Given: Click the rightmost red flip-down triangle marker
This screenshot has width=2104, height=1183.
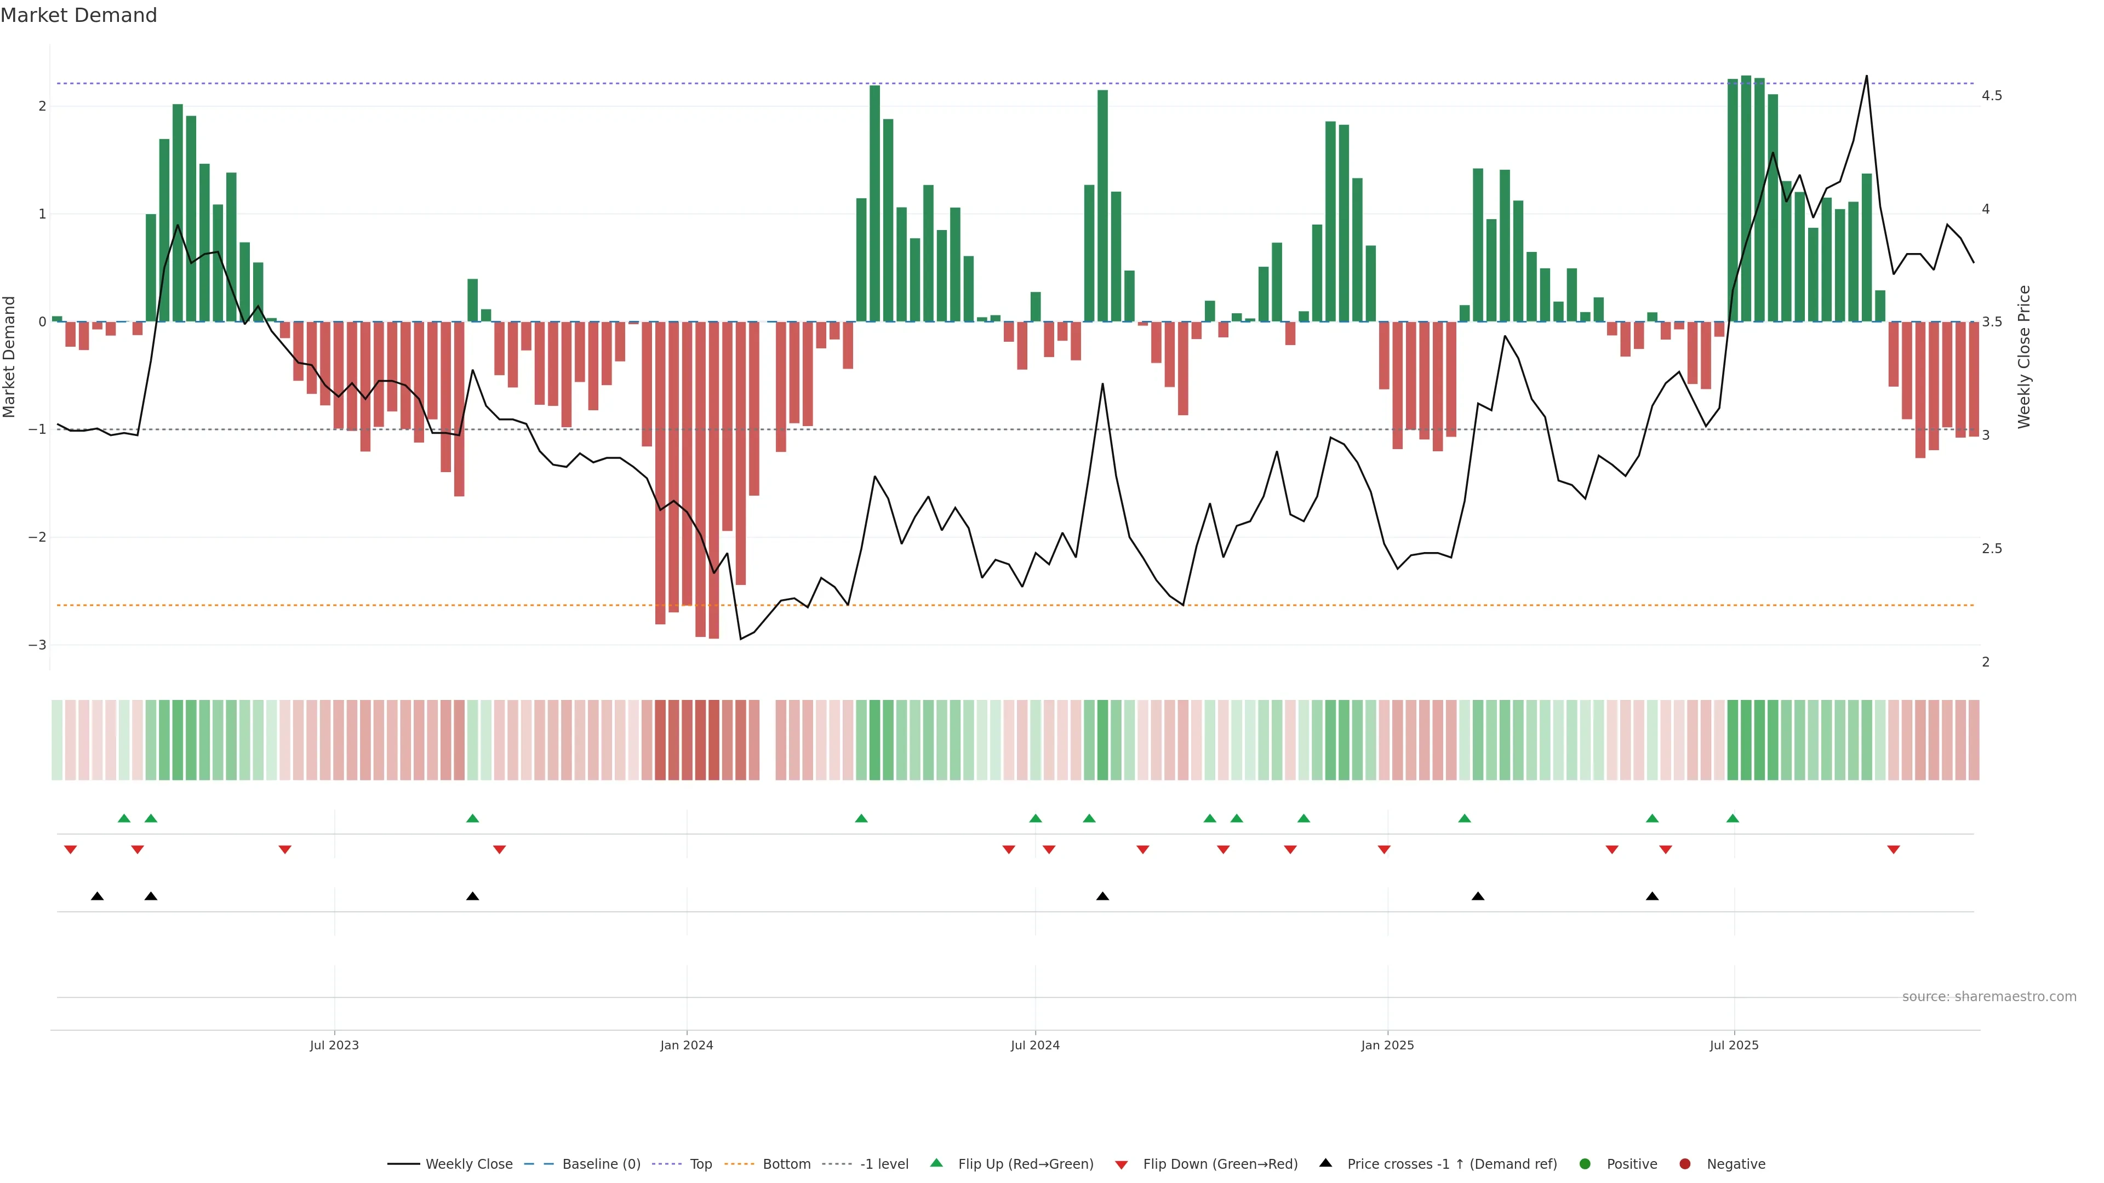Looking at the screenshot, I should (x=1893, y=850).
